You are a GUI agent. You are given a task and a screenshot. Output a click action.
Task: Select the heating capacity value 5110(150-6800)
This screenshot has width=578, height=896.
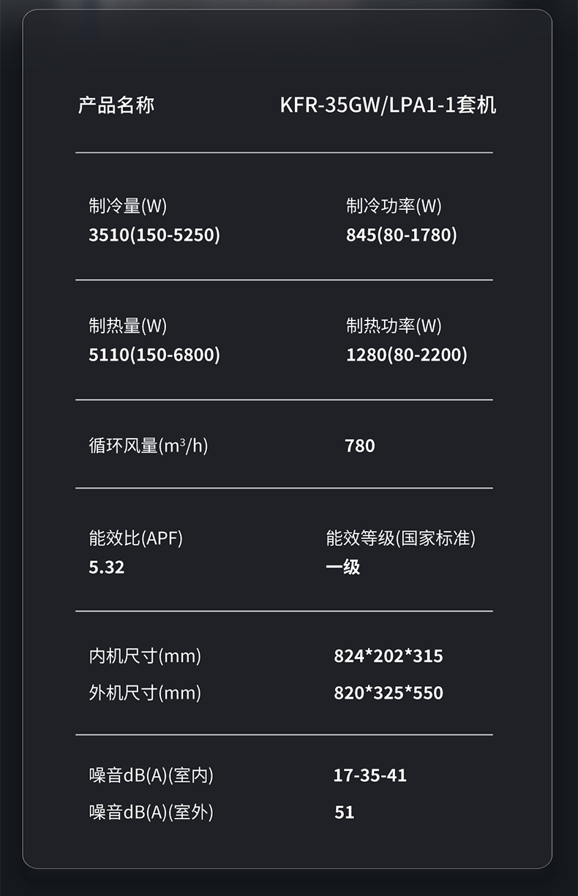point(154,355)
